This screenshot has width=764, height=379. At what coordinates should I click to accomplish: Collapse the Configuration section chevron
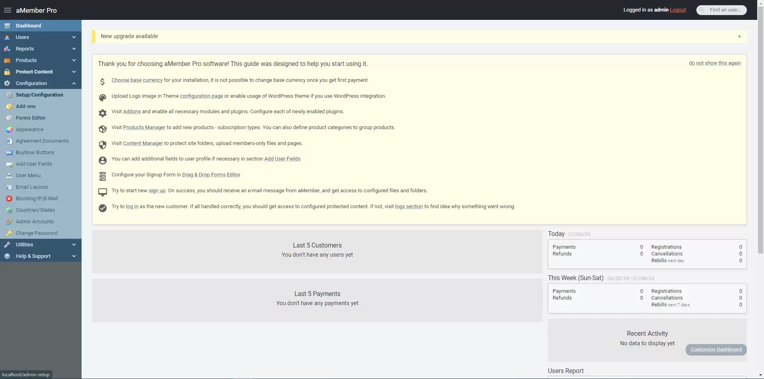pyautogui.click(x=74, y=83)
